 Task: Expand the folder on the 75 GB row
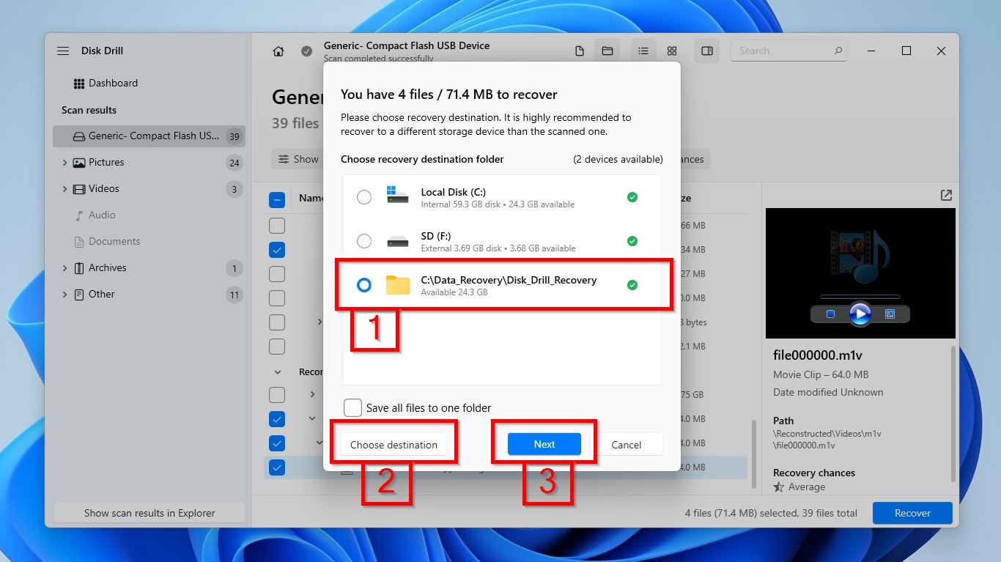coord(312,395)
